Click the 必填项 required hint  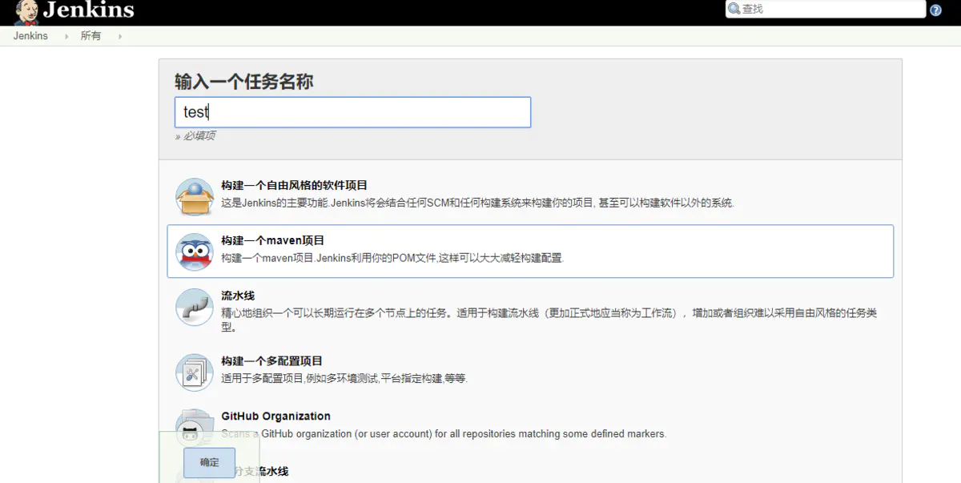[x=195, y=136]
